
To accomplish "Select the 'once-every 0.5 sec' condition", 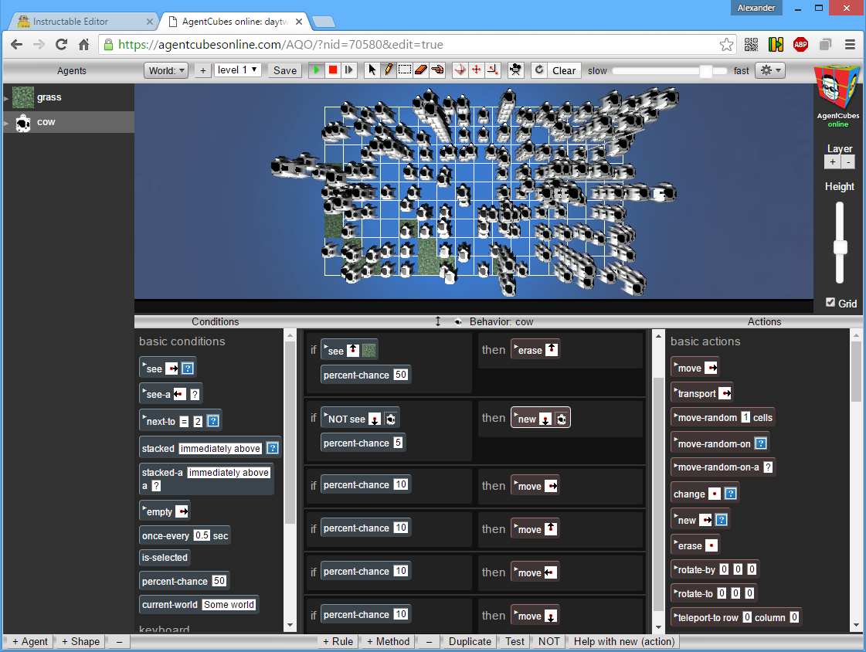I will point(185,535).
